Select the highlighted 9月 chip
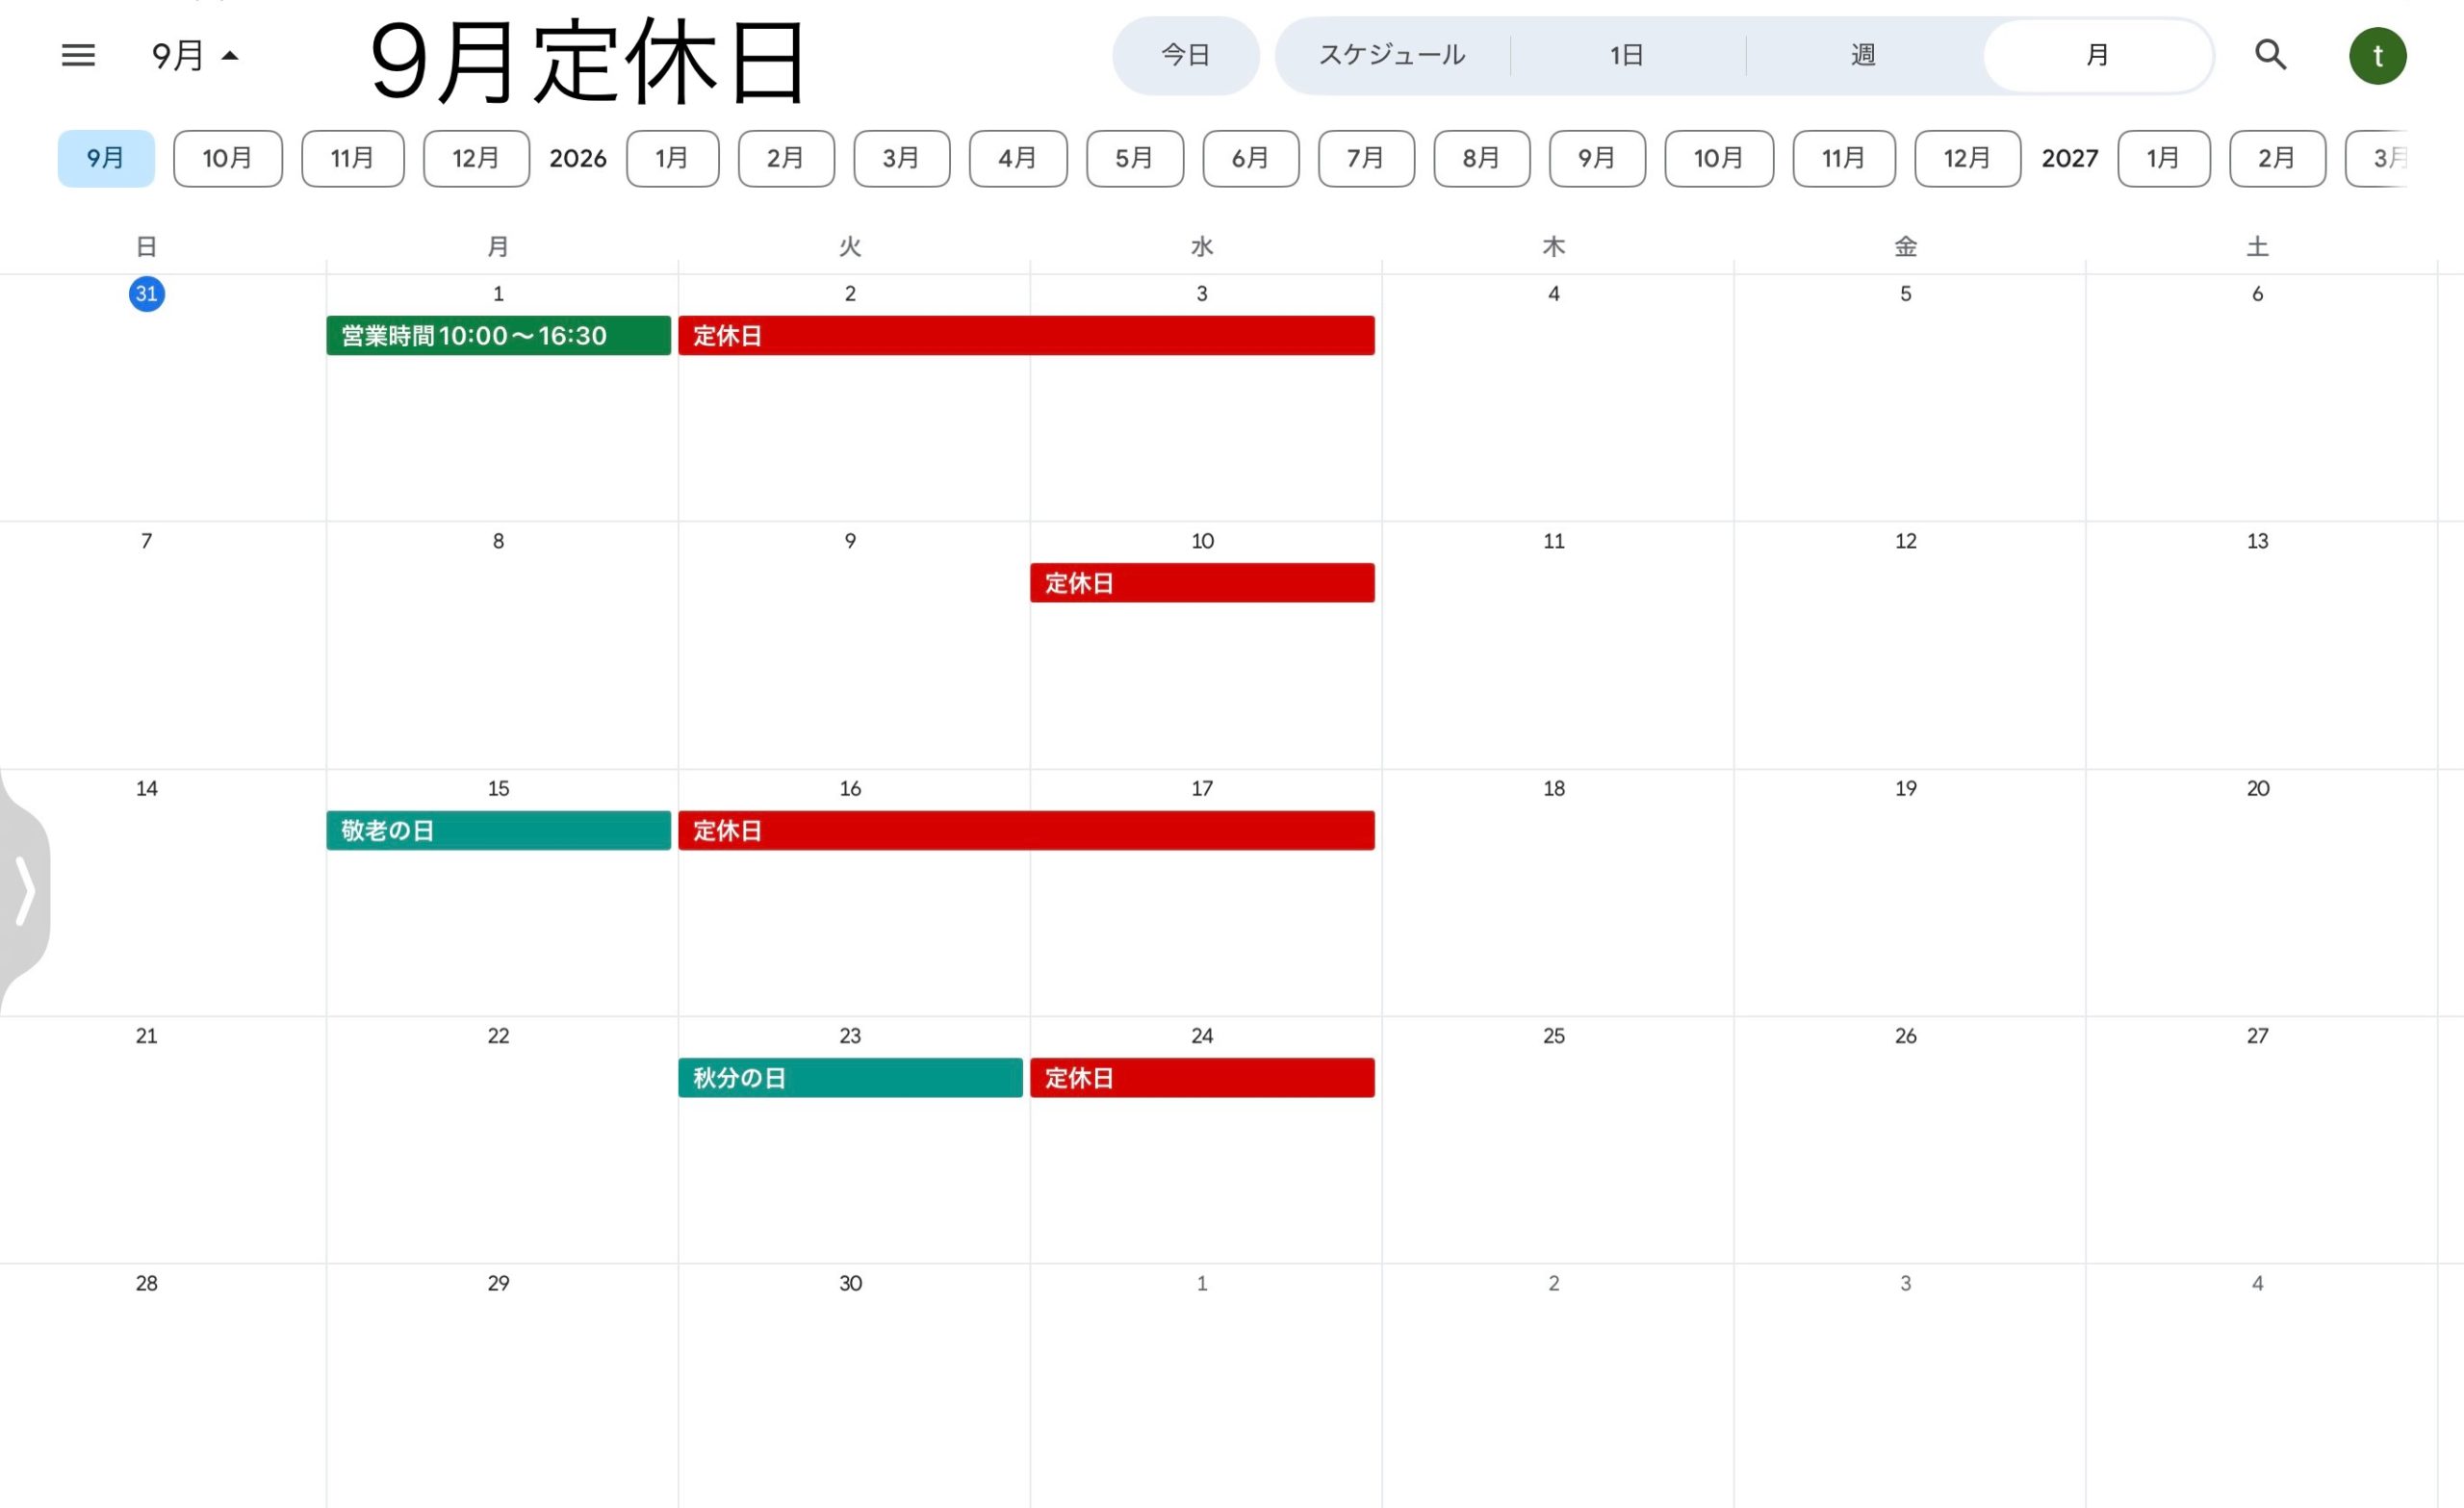Viewport: 2464px width, 1508px height. (106, 158)
